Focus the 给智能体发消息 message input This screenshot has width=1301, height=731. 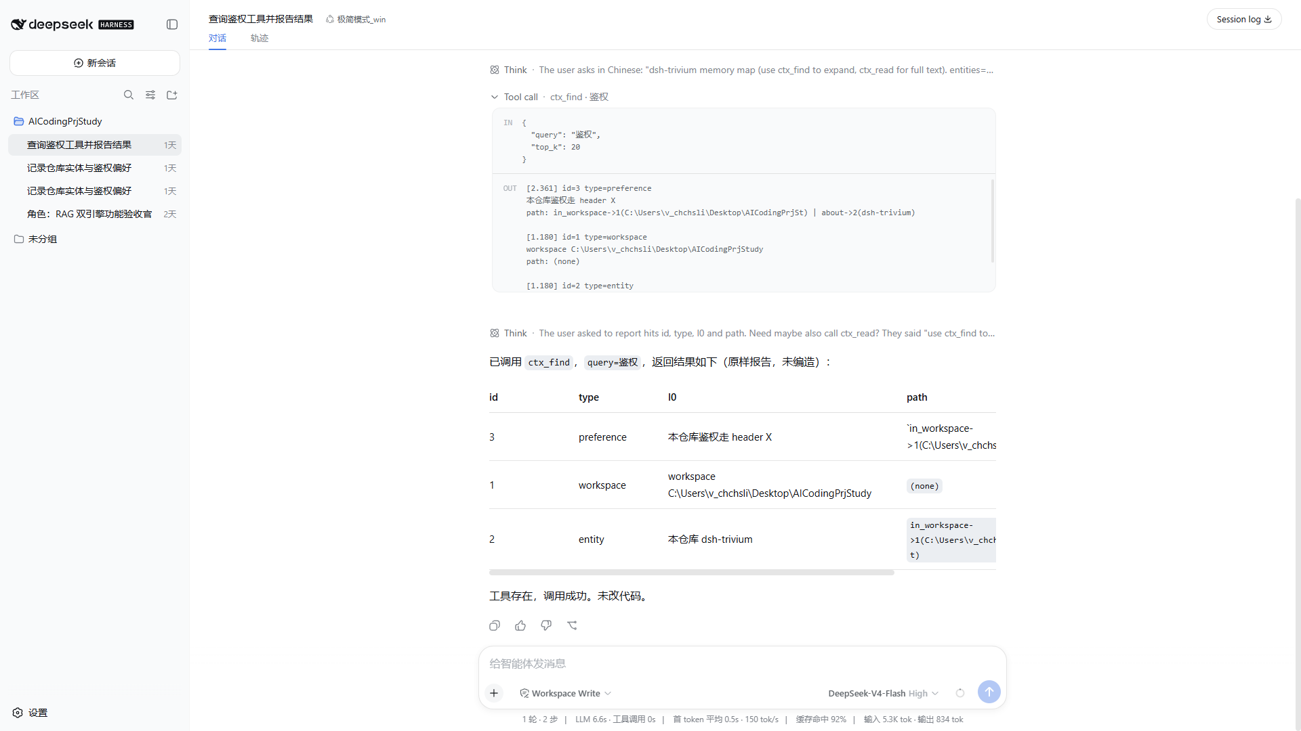[x=742, y=663]
